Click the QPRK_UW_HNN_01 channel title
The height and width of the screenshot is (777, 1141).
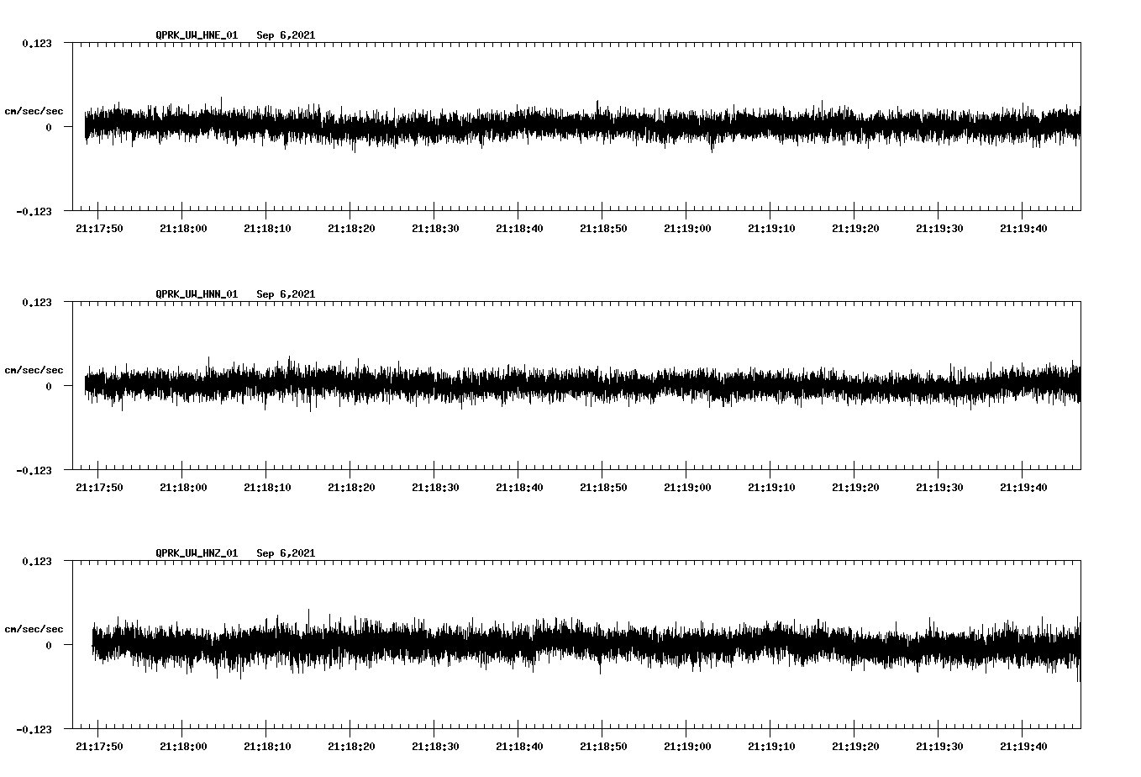click(197, 294)
